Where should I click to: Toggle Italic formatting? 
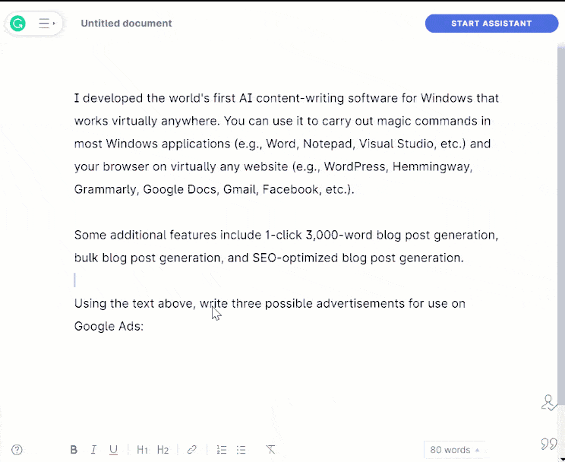click(93, 450)
